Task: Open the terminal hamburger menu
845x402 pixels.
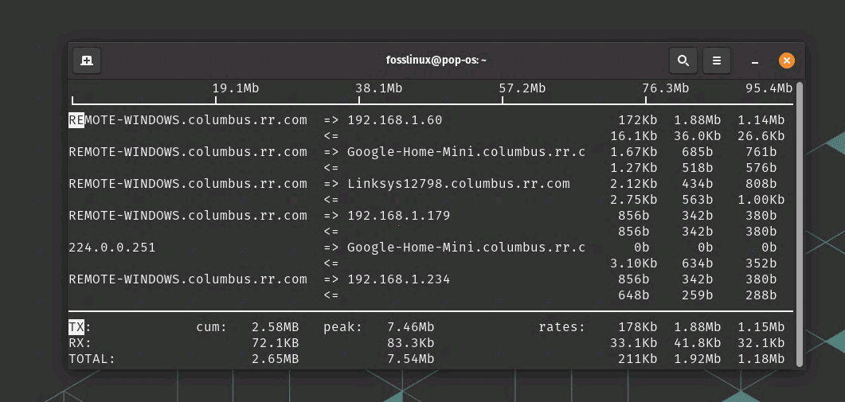Action: 717,60
